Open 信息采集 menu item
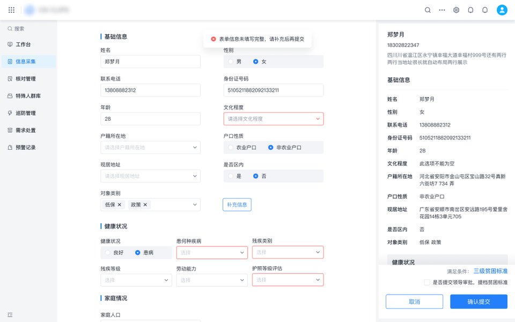515x322 pixels. click(x=28, y=61)
